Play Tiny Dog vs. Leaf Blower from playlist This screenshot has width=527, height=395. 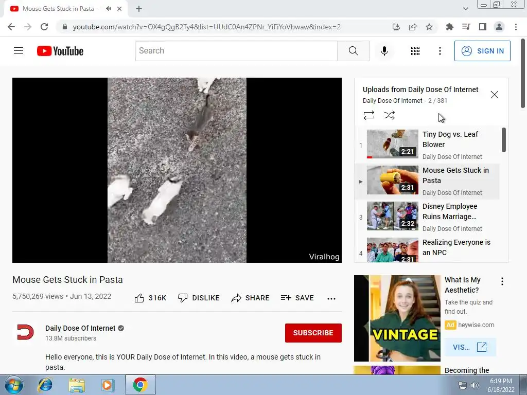click(427, 145)
